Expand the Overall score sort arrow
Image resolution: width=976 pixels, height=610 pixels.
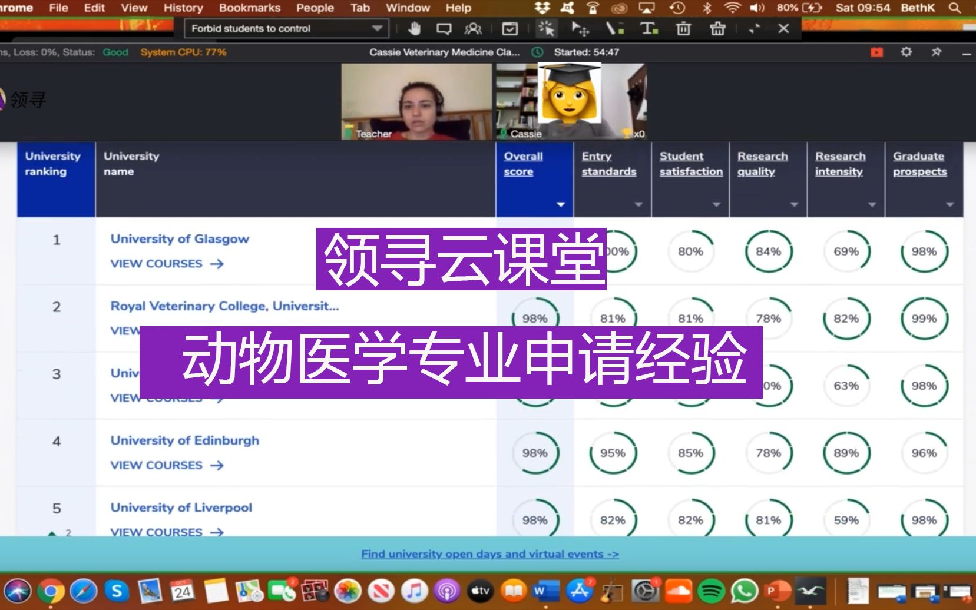point(561,204)
